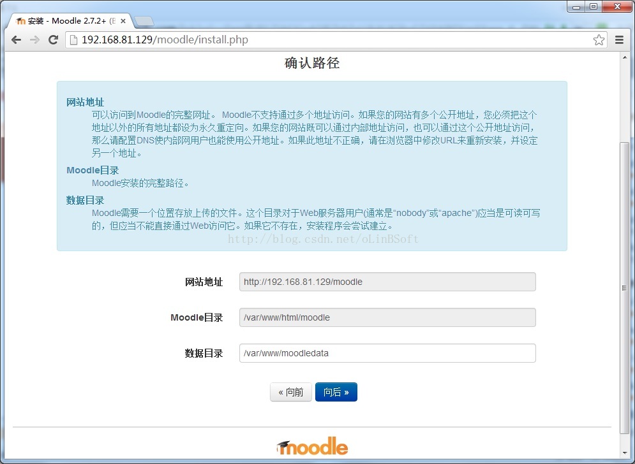Open the Chrome menu icon
This screenshot has height=464, width=635.
click(620, 40)
